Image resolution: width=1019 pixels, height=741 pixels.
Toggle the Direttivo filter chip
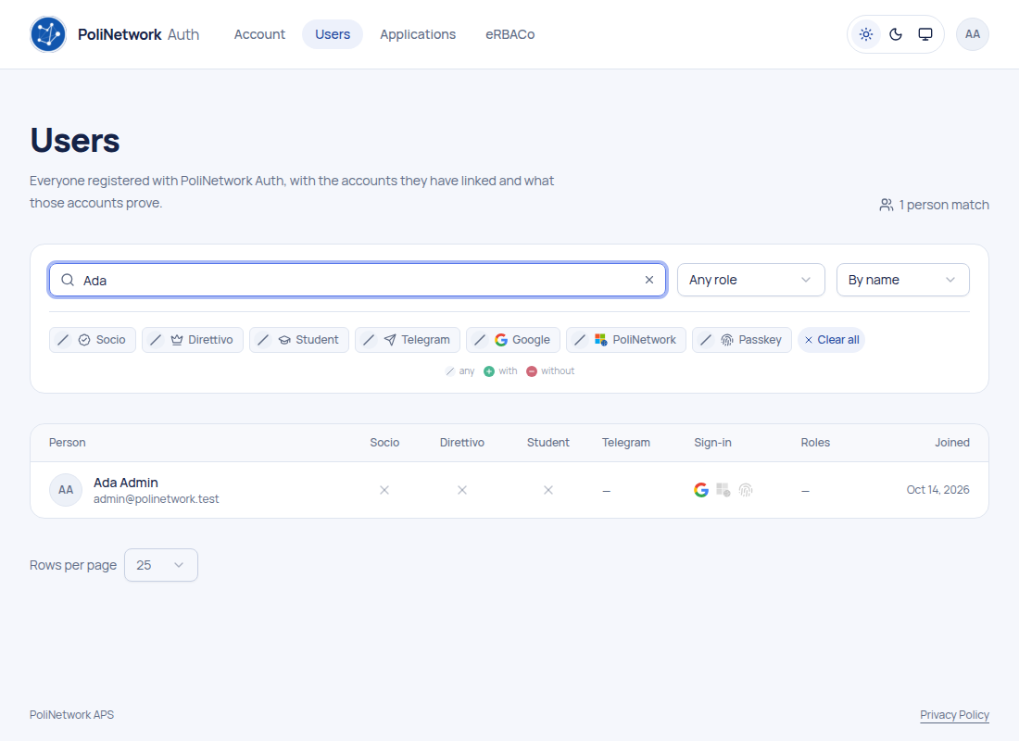point(193,340)
